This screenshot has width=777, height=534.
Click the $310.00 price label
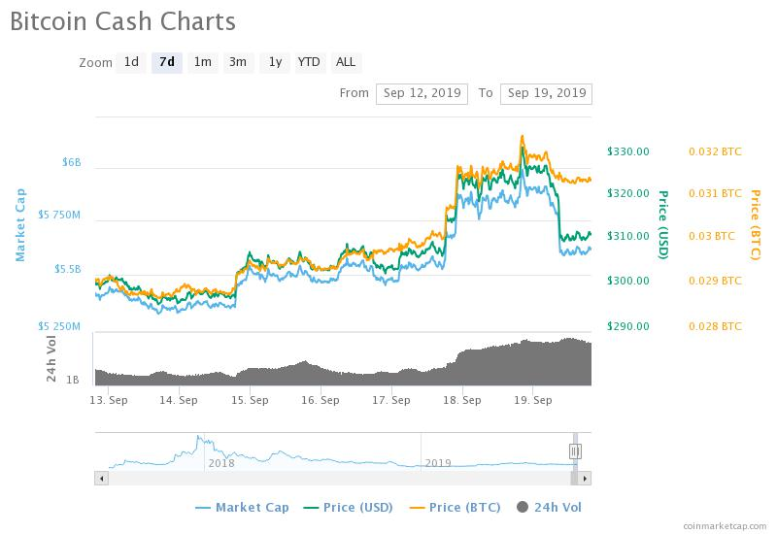click(x=627, y=236)
